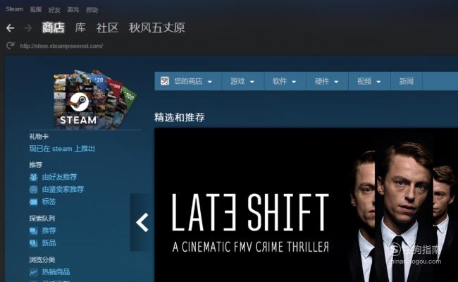This screenshot has height=282, width=458.
Task: Click the 标签 tag icon
Action: point(34,202)
